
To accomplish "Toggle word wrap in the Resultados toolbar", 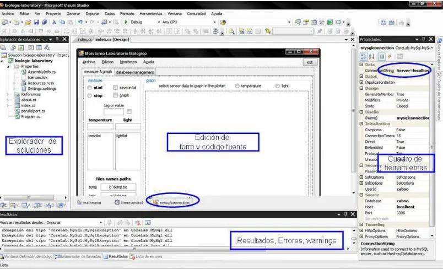I will click(x=148, y=223).
